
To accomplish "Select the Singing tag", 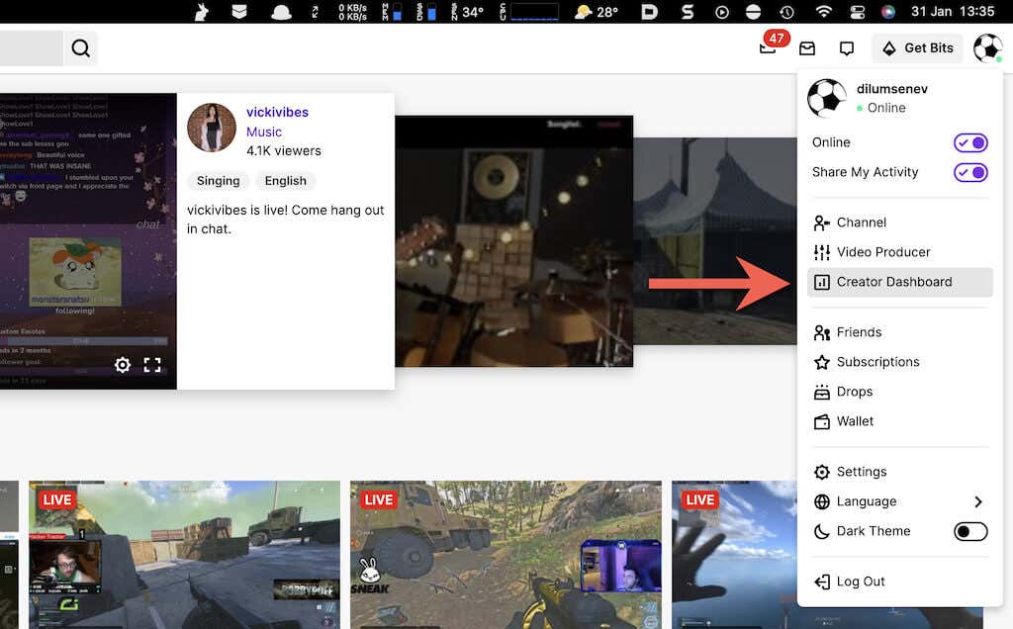I will pos(218,181).
